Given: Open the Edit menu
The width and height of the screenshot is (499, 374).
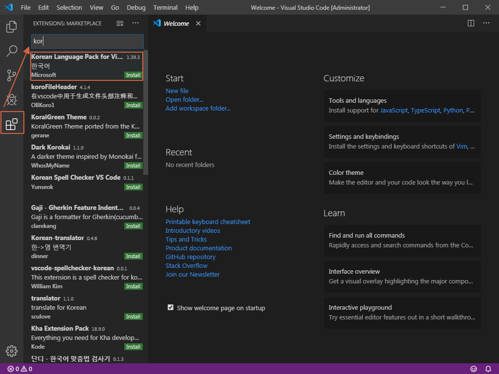Looking at the screenshot, I should (43, 7).
